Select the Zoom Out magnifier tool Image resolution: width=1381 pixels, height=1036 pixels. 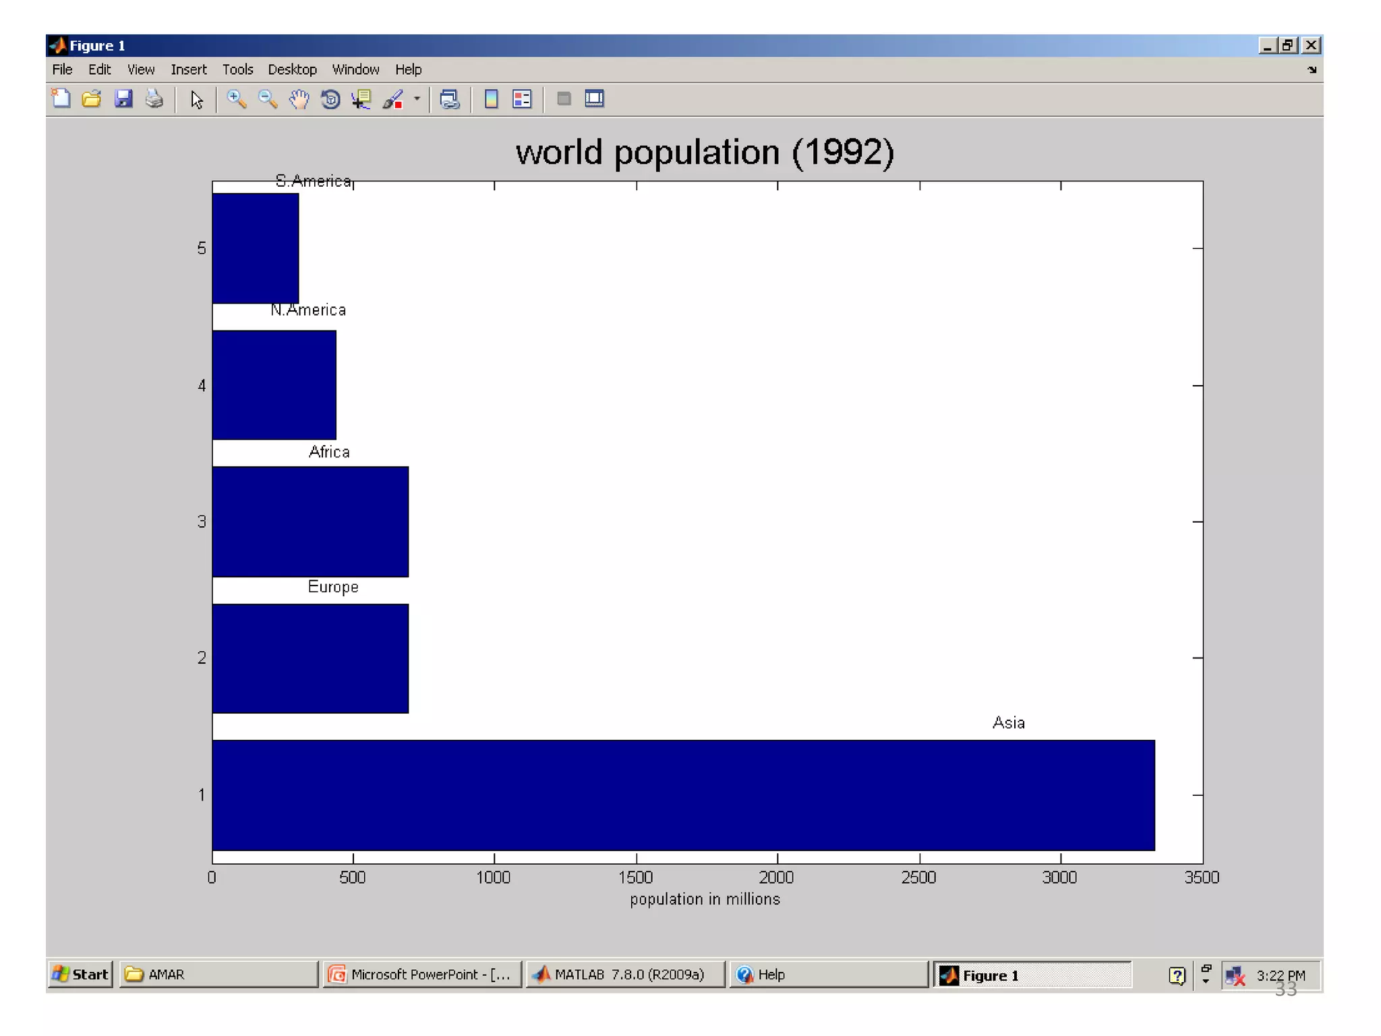(268, 99)
